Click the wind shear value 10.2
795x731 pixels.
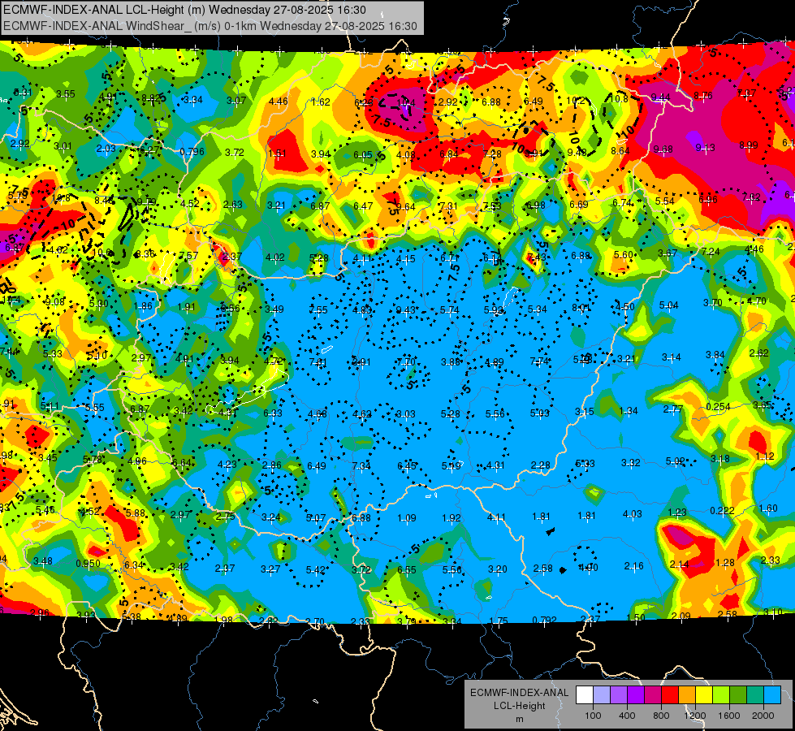pos(576,101)
